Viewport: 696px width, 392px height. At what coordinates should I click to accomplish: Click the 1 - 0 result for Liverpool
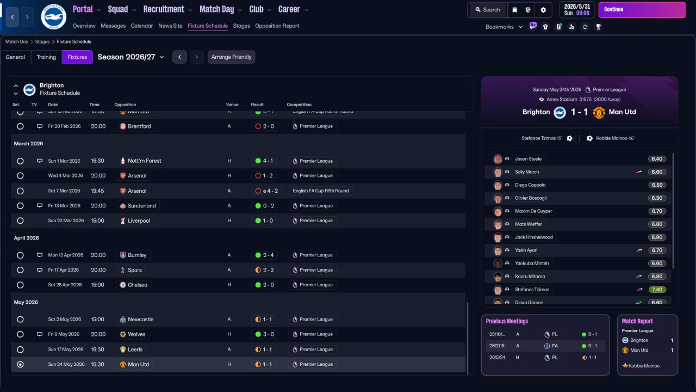pyautogui.click(x=264, y=221)
